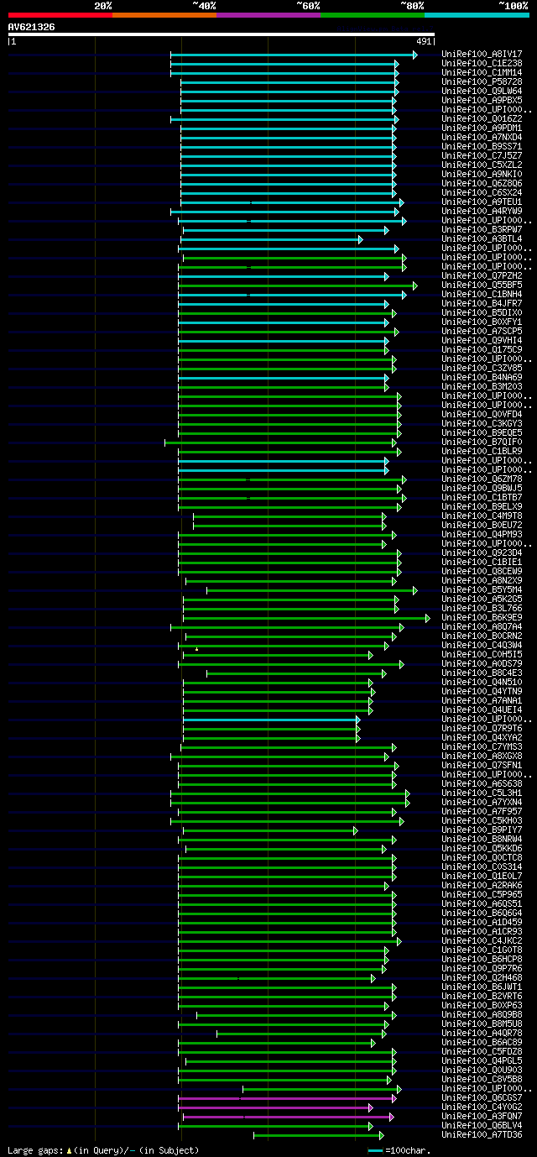The height and width of the screenshot is (1157, 537).
Task: Click the white query ruler bar
Action: point(222,34)
